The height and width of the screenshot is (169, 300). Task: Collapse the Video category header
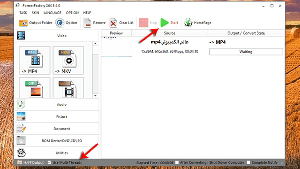(x=57, y=36)
